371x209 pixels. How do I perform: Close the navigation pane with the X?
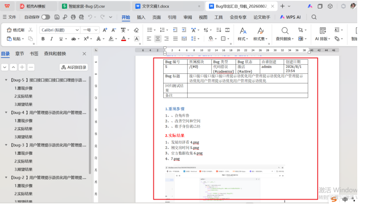coord(84,54)
